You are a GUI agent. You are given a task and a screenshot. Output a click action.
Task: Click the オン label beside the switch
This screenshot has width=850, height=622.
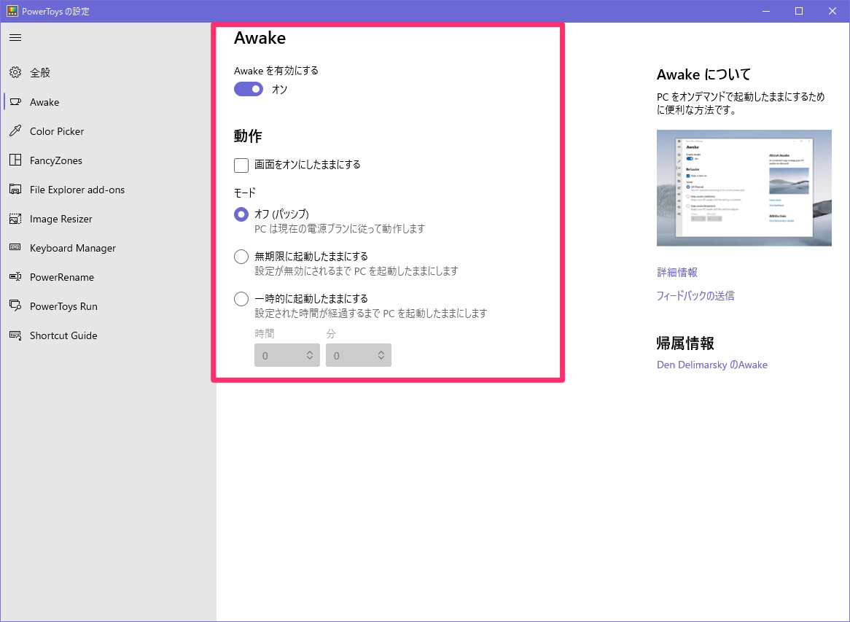pyautogui.click(x=280, y=89)
